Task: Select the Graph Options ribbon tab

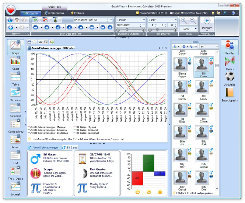Action: (x=54, y=13)
